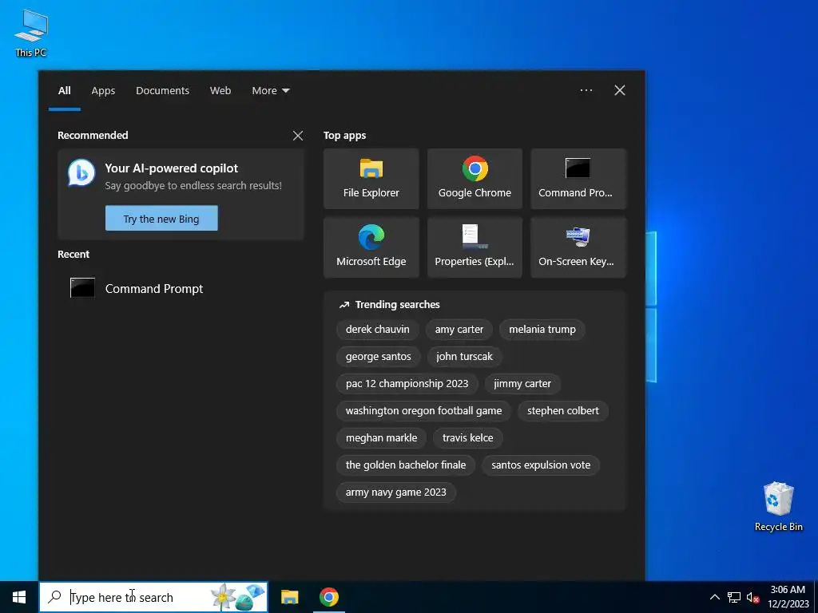Screen dimensions: 818x613
Task: Search trending topic john turscak
Action: click(x=464, y=357)
